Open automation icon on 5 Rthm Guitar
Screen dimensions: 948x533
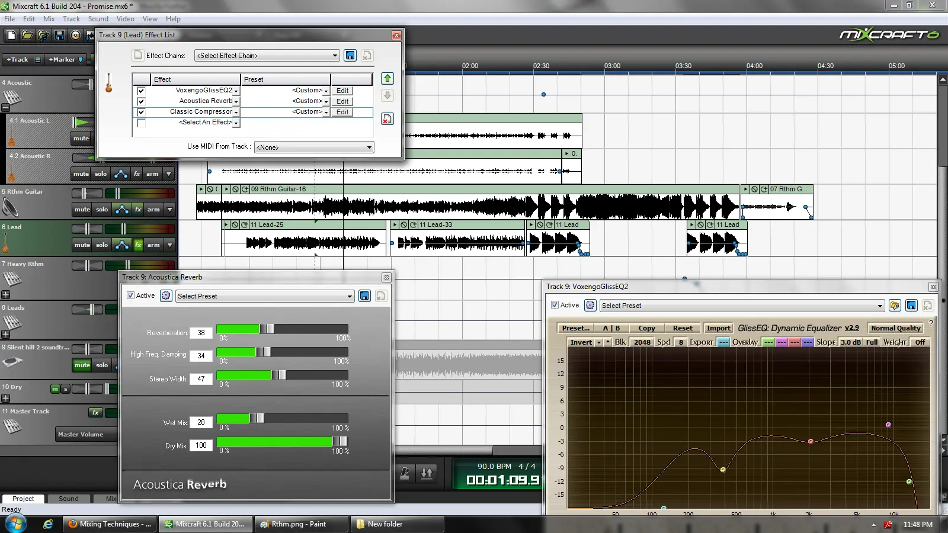coord(122,209)
